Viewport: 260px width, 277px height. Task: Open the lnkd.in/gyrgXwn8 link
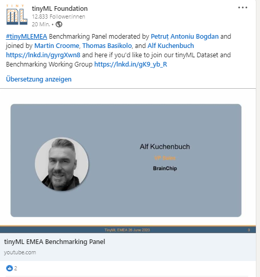43,55
